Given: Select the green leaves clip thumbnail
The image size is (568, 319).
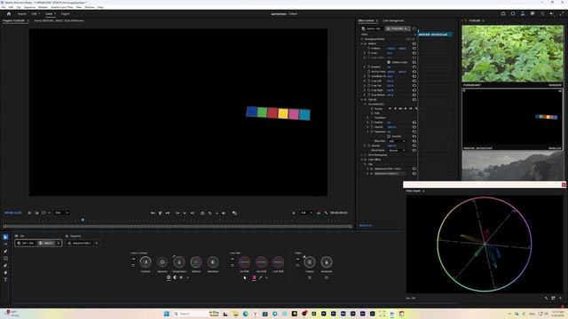Looking at the screenshot, I should tap(512, 54).
